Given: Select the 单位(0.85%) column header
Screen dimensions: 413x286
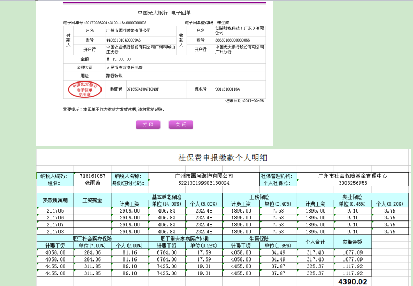Looking at the screenshot, I should 279,246.
